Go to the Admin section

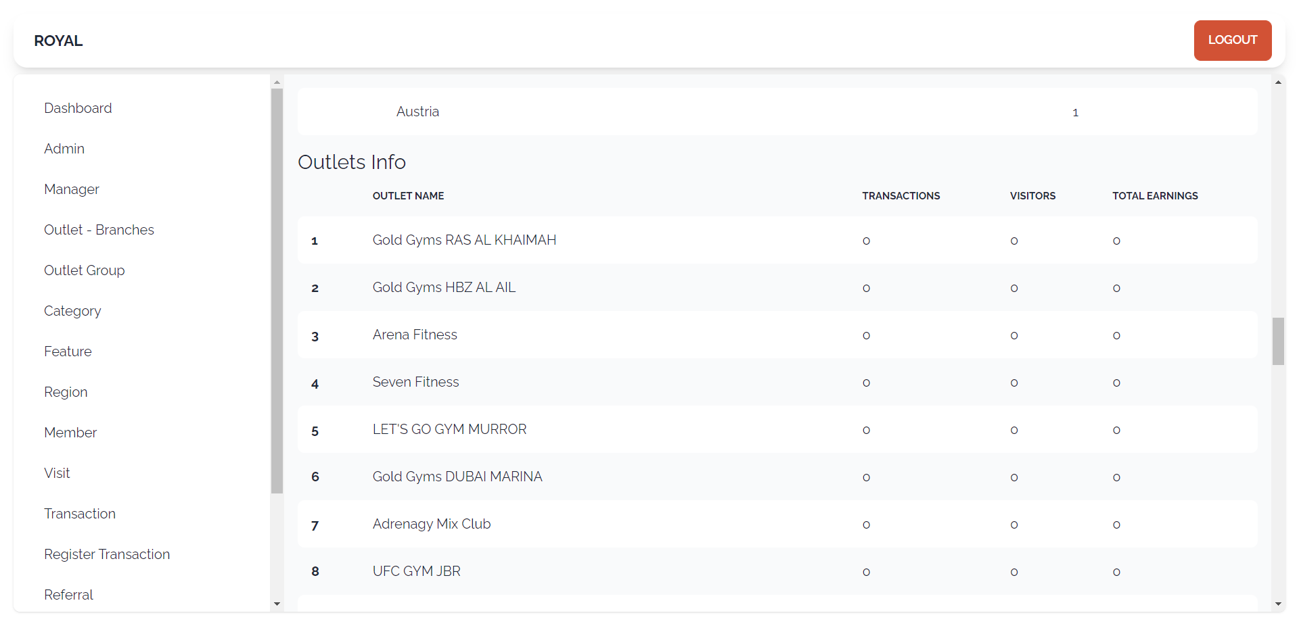[64, 149]
